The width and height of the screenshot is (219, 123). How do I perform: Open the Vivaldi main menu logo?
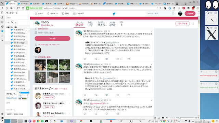(2, 3)
